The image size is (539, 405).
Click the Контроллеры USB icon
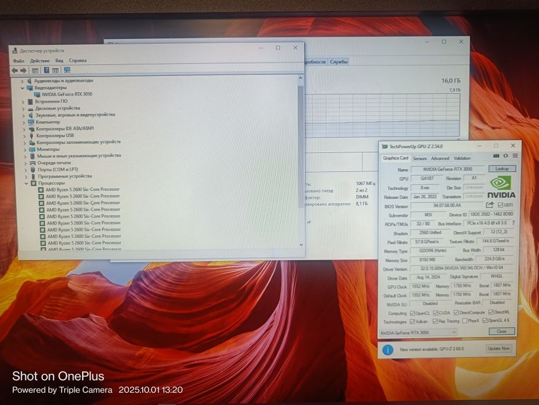[32, 136]
